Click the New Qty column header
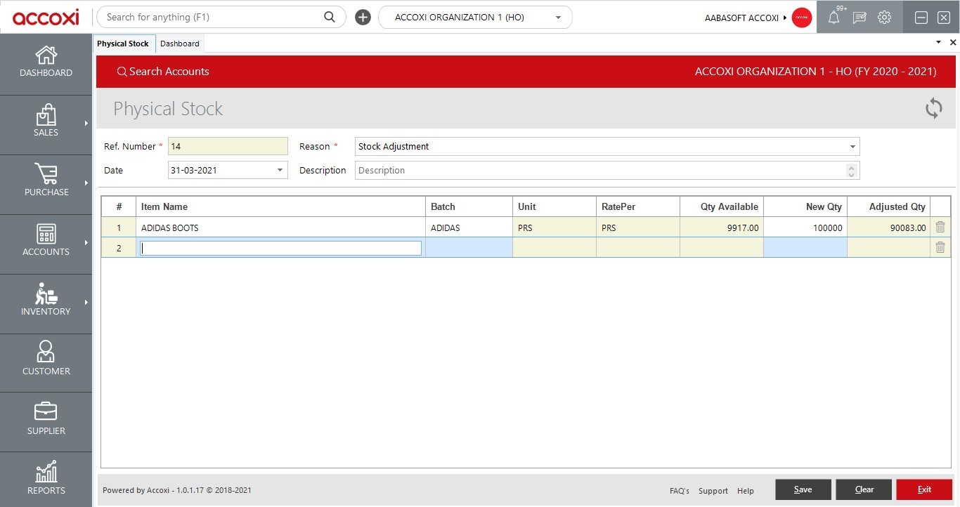 tap(805, 206)
